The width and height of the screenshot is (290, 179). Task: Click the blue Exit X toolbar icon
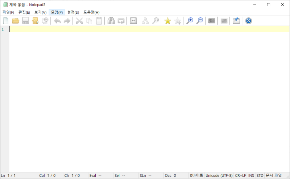[248, 21]
